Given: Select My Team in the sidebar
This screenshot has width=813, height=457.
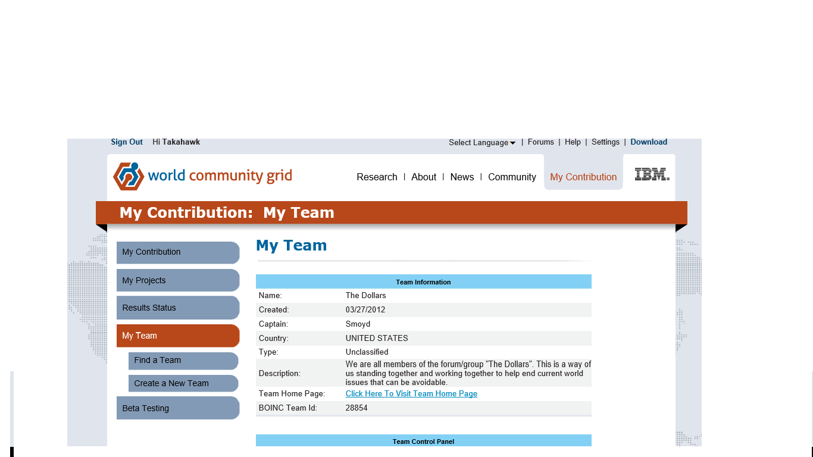Looking at the screenshot, I should (x=178, y=336).
